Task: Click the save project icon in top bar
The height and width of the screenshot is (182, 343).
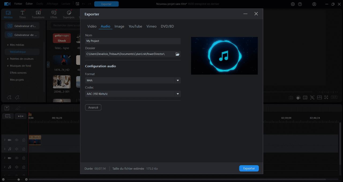Action: [x=77, y=4]
